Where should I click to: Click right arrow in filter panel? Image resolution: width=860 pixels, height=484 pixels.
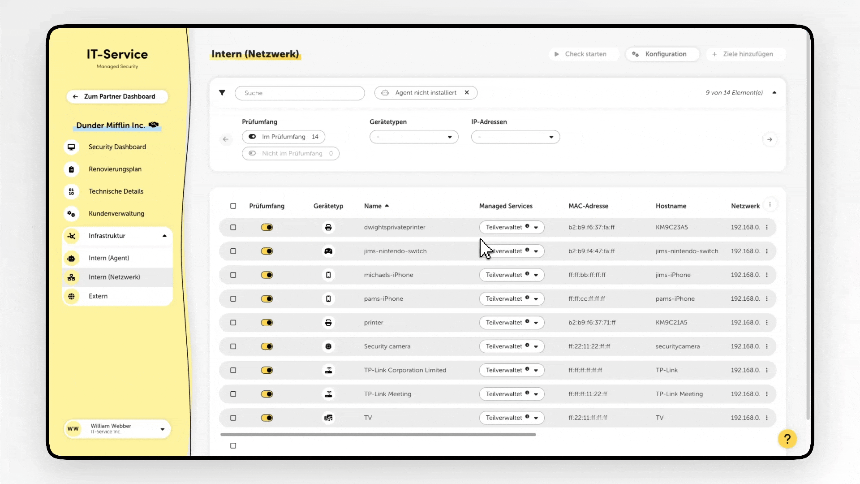[x=770, y=139]
